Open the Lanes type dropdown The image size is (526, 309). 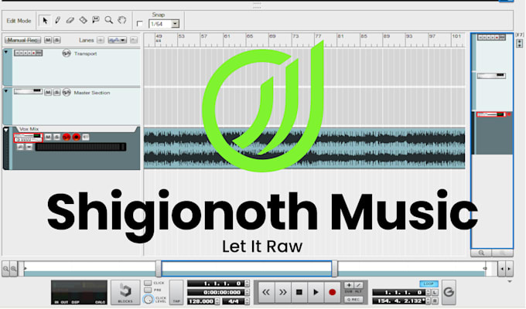[x=117, y=40]
